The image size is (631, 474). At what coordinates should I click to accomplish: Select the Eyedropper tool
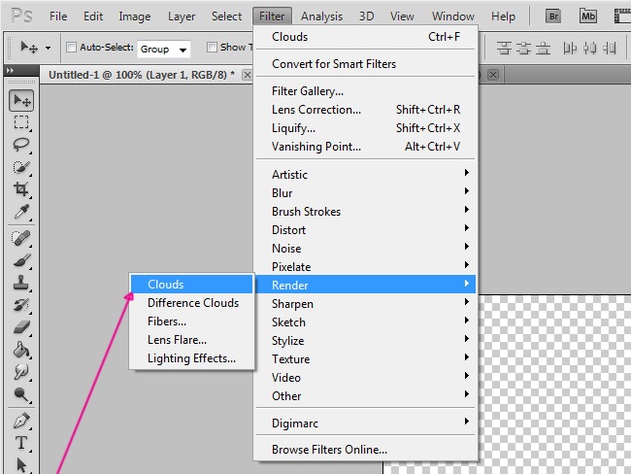21,212
